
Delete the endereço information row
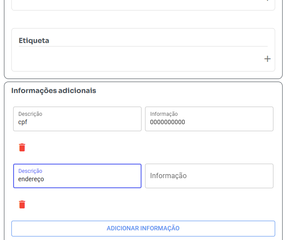(x=22, y=204)
